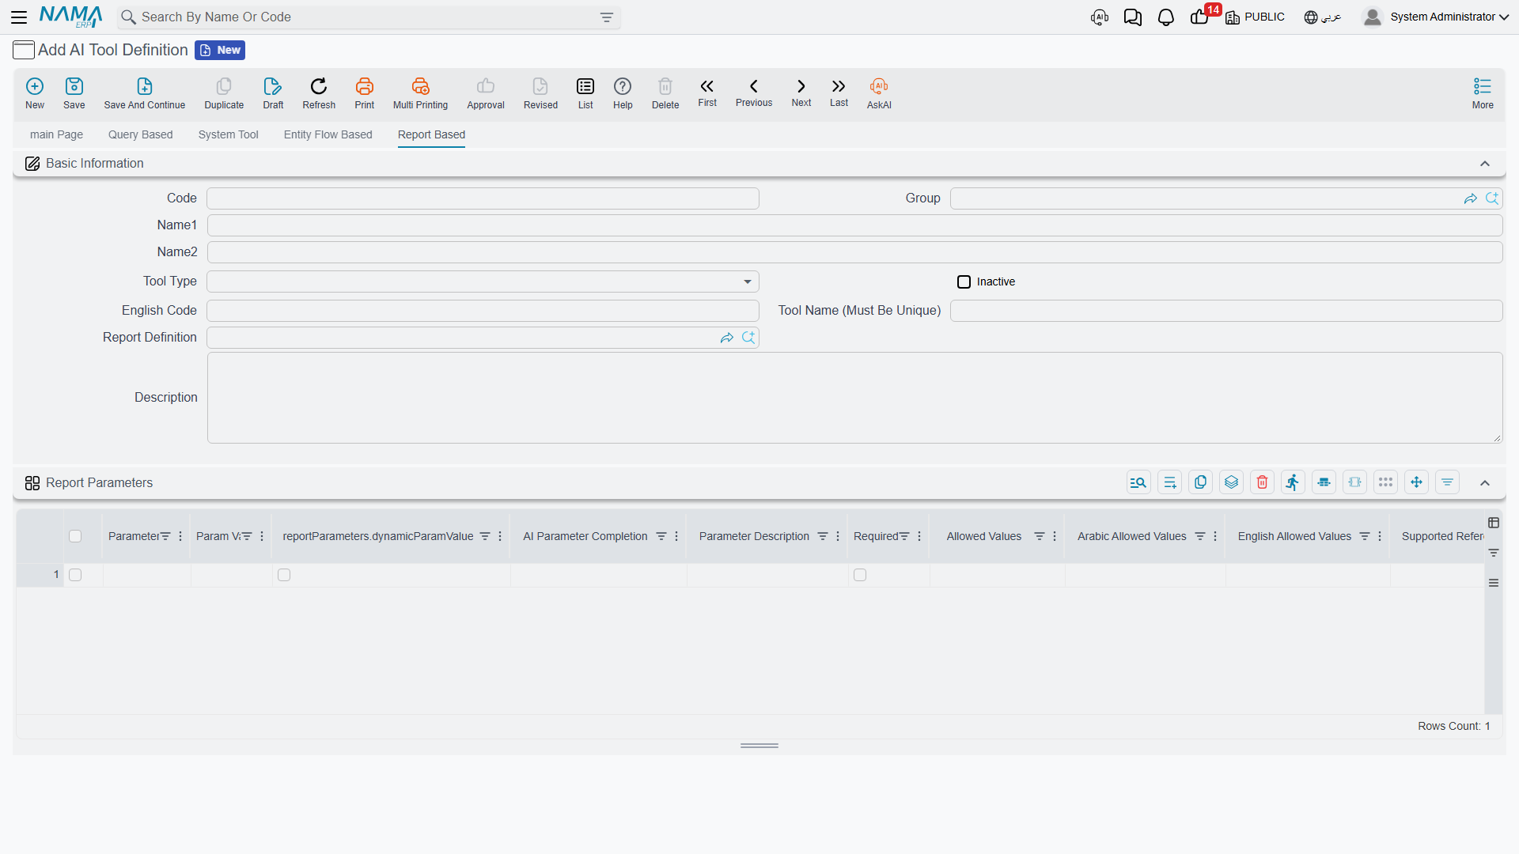Open the hamburger main menu

pyautogui.click(x=19, y=17)
